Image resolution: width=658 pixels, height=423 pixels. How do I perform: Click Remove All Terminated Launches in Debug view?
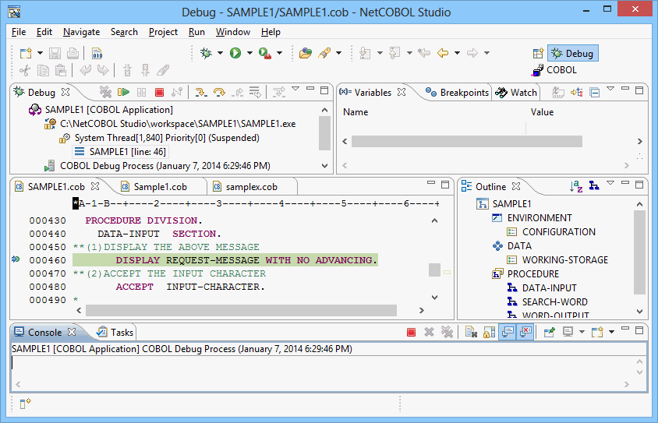coord(105,92)
